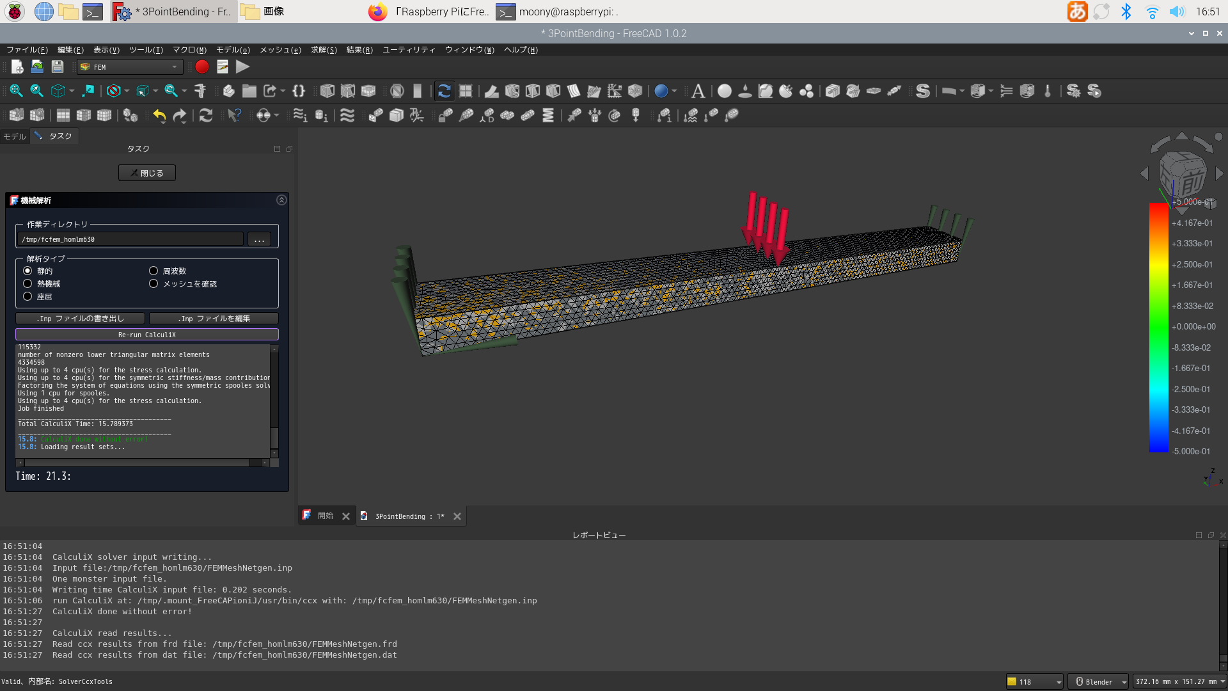1228x691 pixels.
Task: Choose the メッシュを確認 radio option
Action: click(x=153, y=283)
